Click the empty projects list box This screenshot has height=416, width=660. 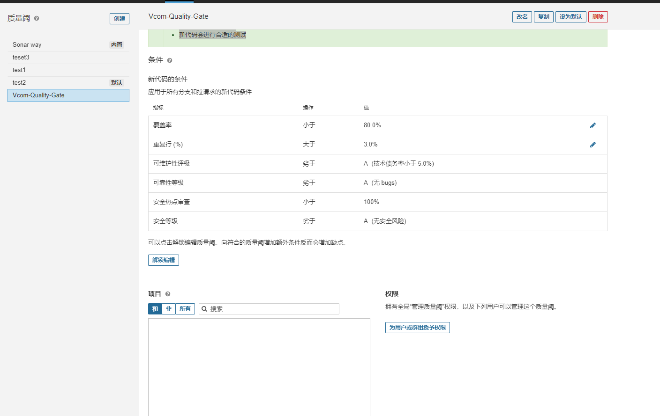tap(259, 367)
